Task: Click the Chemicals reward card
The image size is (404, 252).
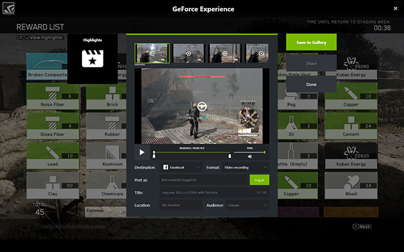Action: tap(107, 185)
